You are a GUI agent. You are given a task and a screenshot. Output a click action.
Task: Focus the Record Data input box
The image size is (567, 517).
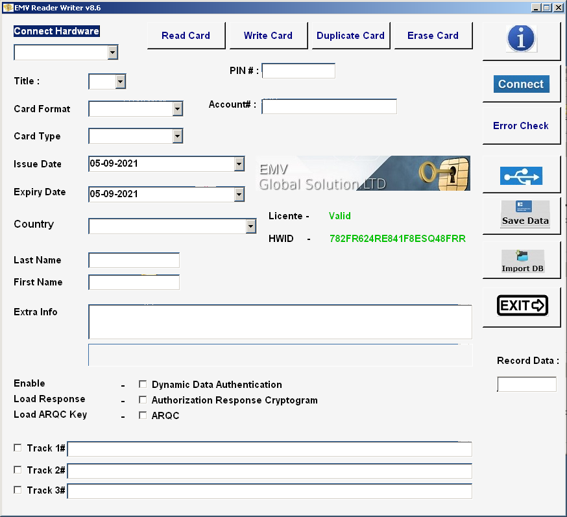coord(527,385)
